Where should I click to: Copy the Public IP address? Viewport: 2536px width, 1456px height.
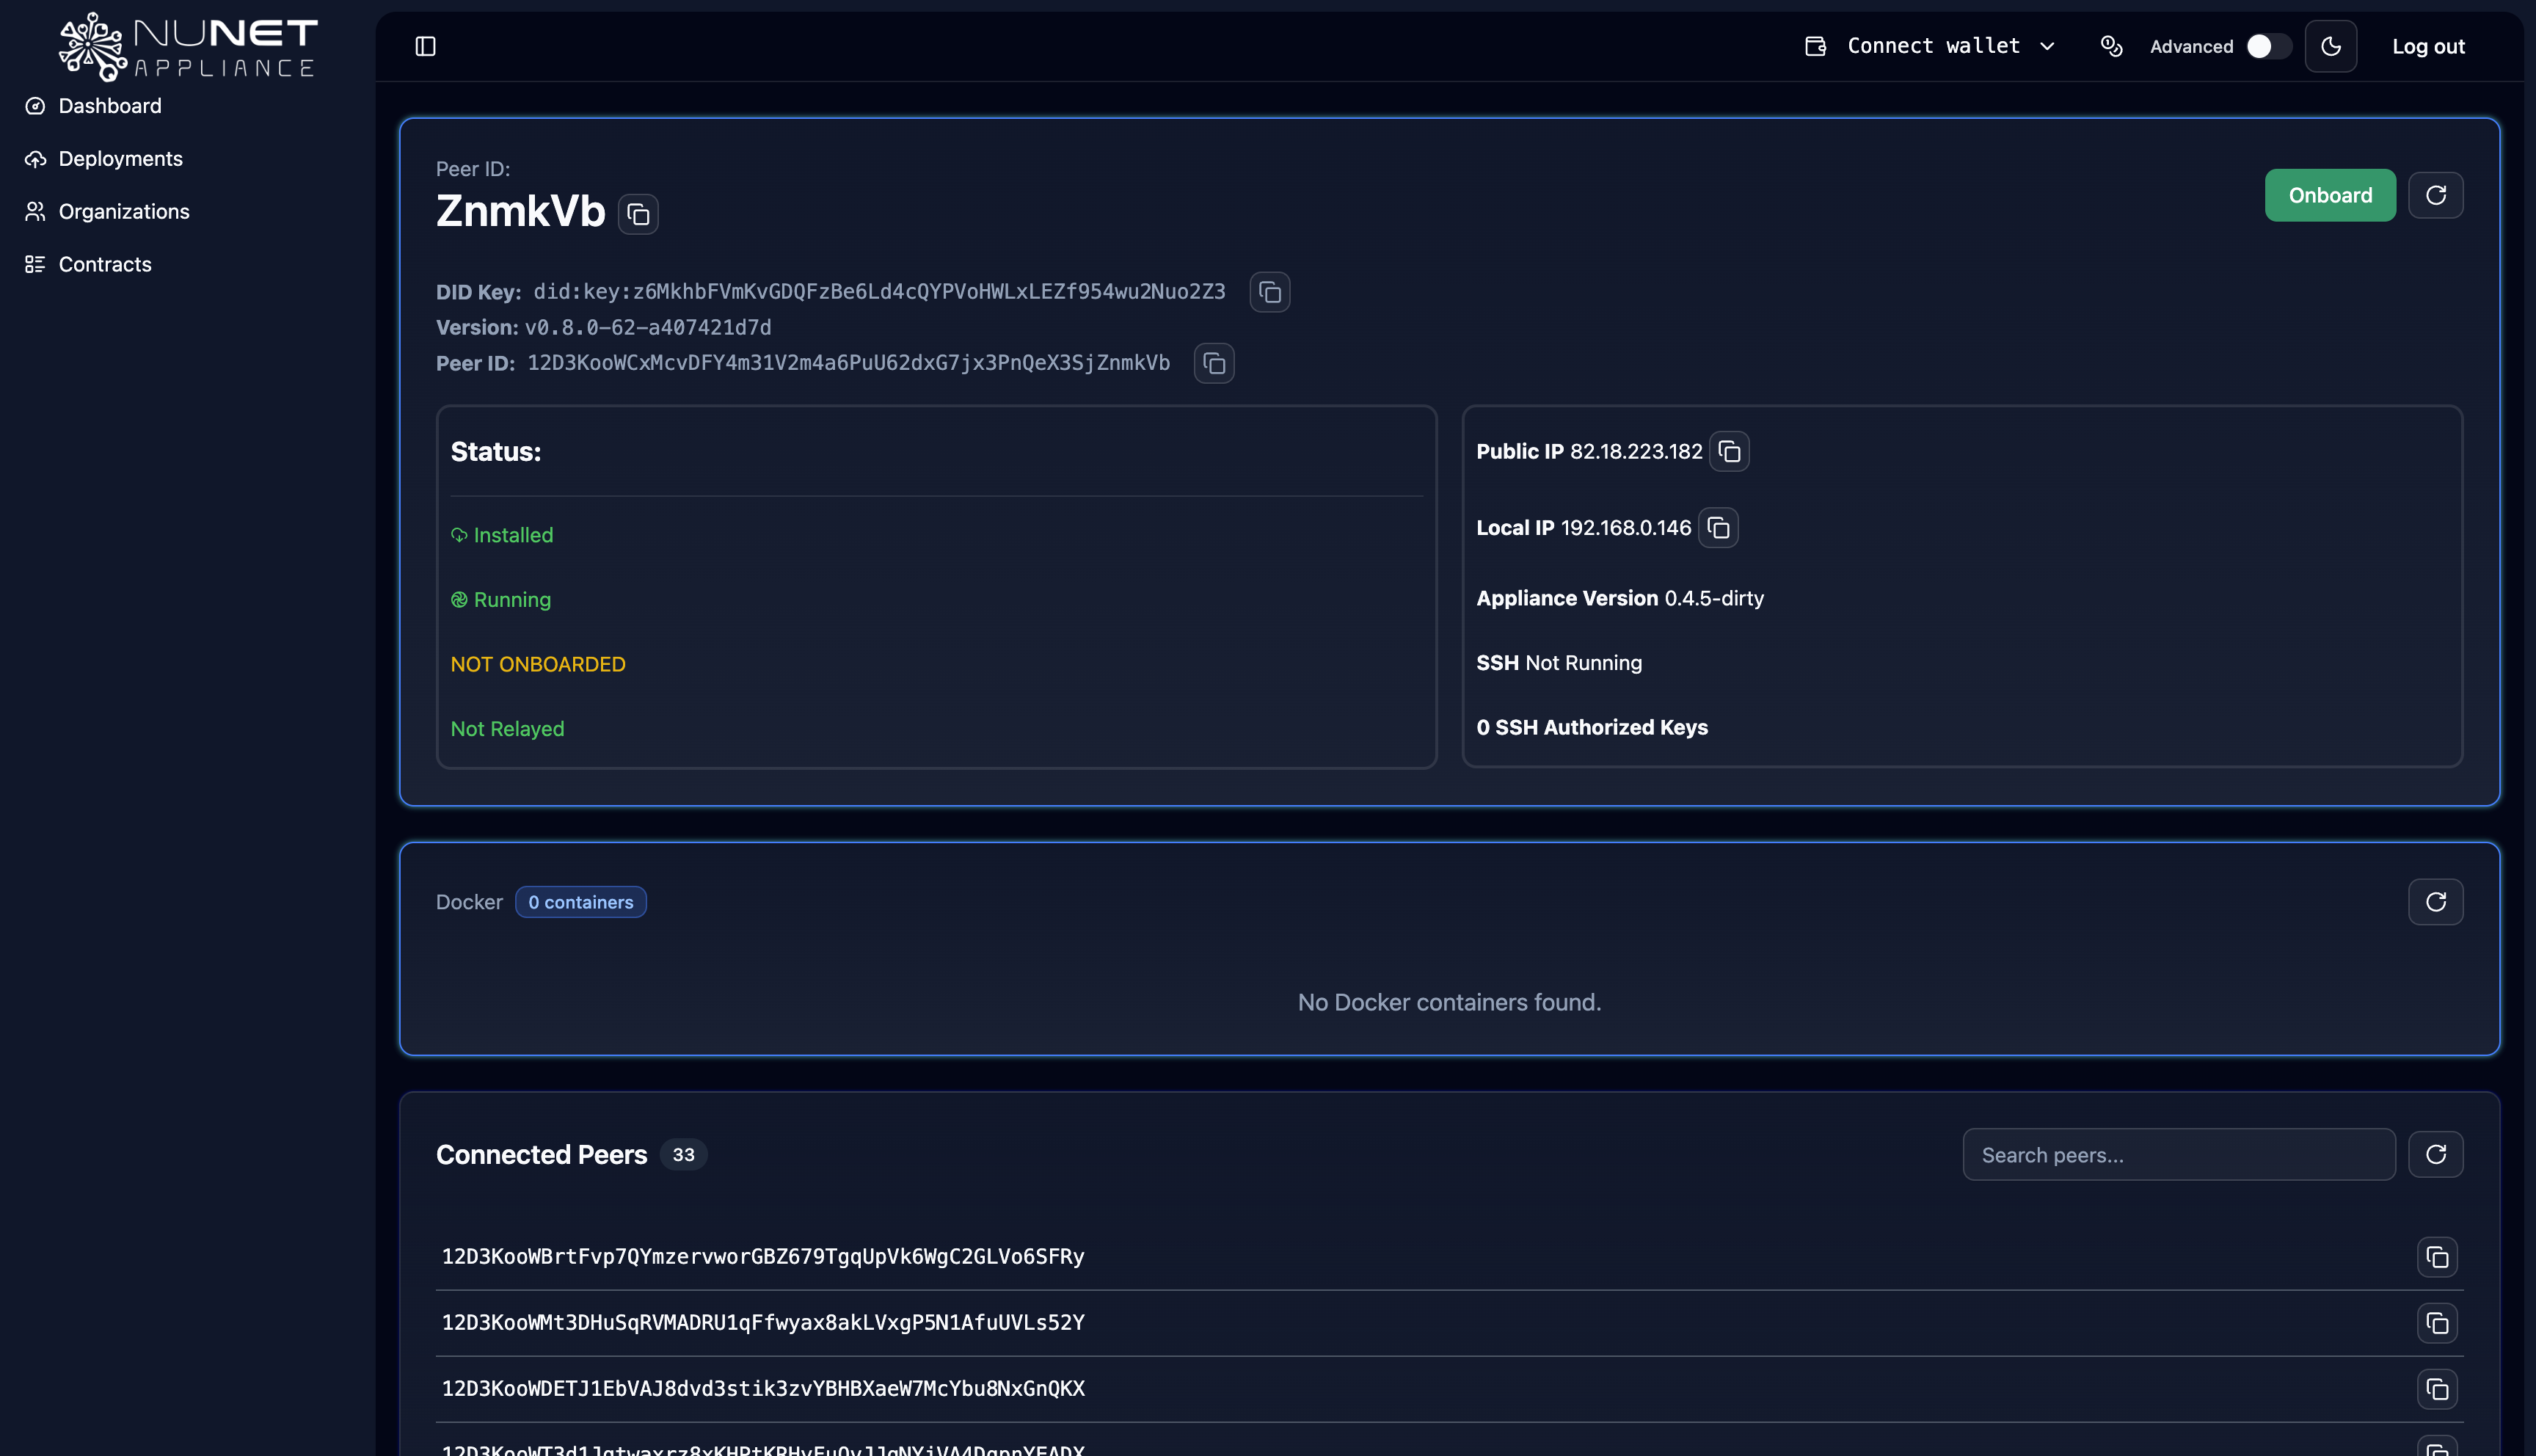[x=1728, y=452]
